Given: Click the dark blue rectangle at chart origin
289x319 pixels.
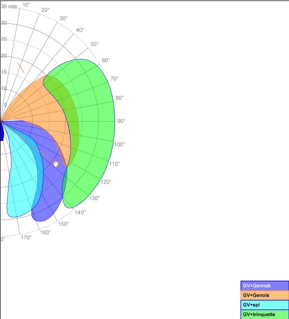Looking at the screenshot, I should click(2, 132).
